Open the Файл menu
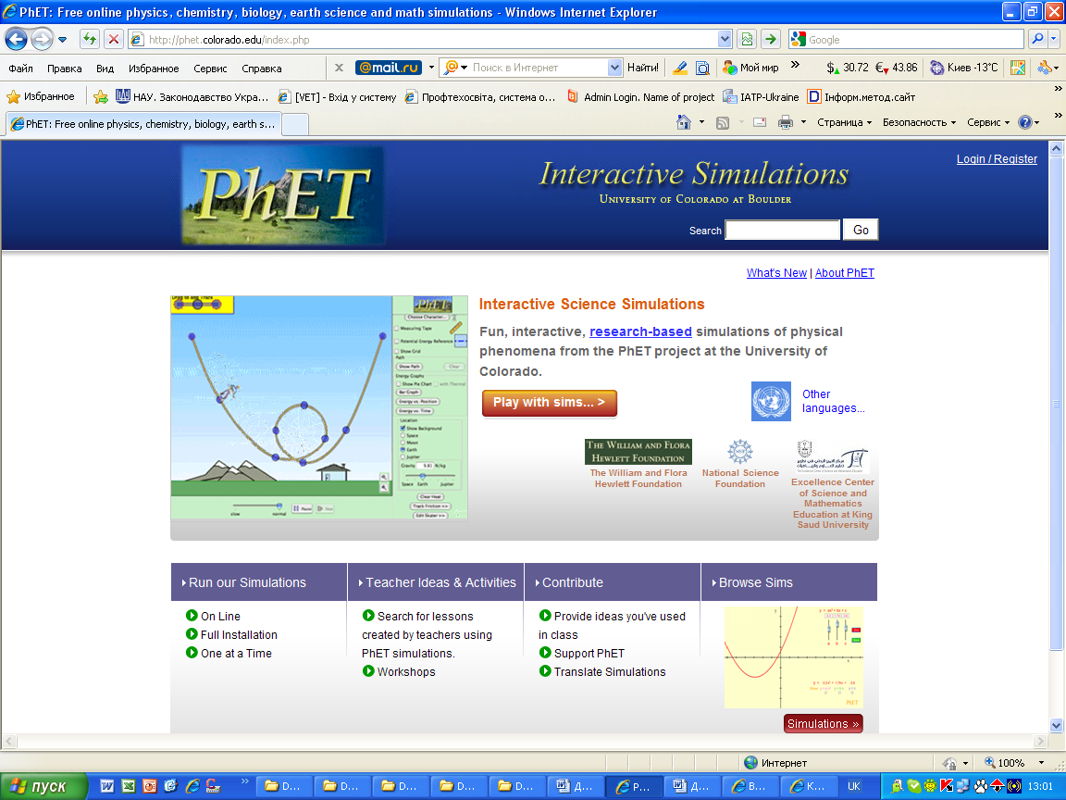Viewport: 1066px width, 800px height. click(x=20, y=68)
